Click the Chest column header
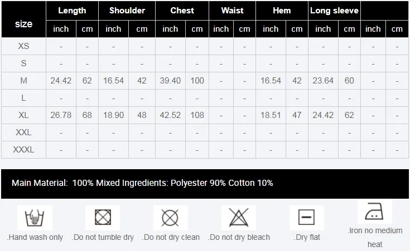The height and width of the screenshot is (251, 410). pyautogui.click(x=182, y=11)
